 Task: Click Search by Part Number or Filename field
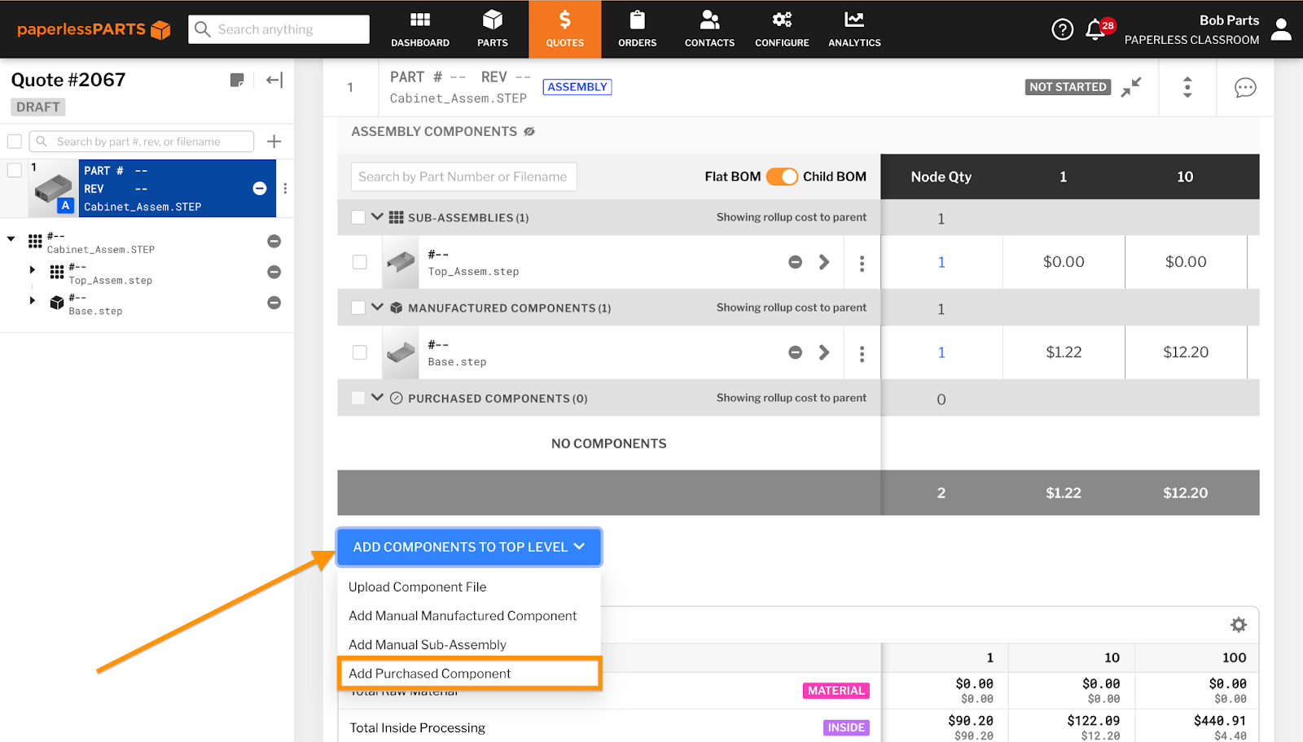click(x=464, y=177)
